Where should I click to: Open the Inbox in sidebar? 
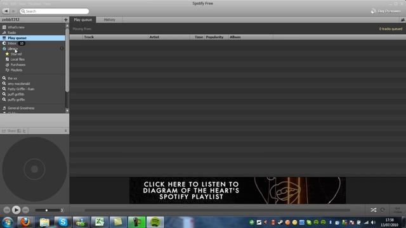[x=12, y=44]
